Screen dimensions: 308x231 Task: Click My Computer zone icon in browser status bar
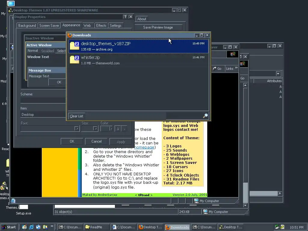click(x=196, y=201)
